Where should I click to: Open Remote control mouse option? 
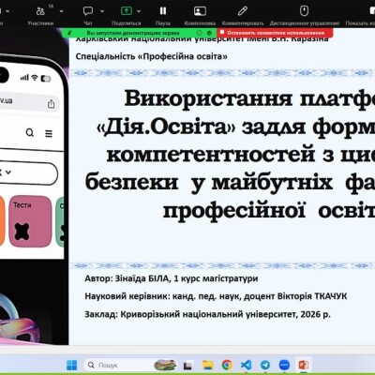pos(304,15)
